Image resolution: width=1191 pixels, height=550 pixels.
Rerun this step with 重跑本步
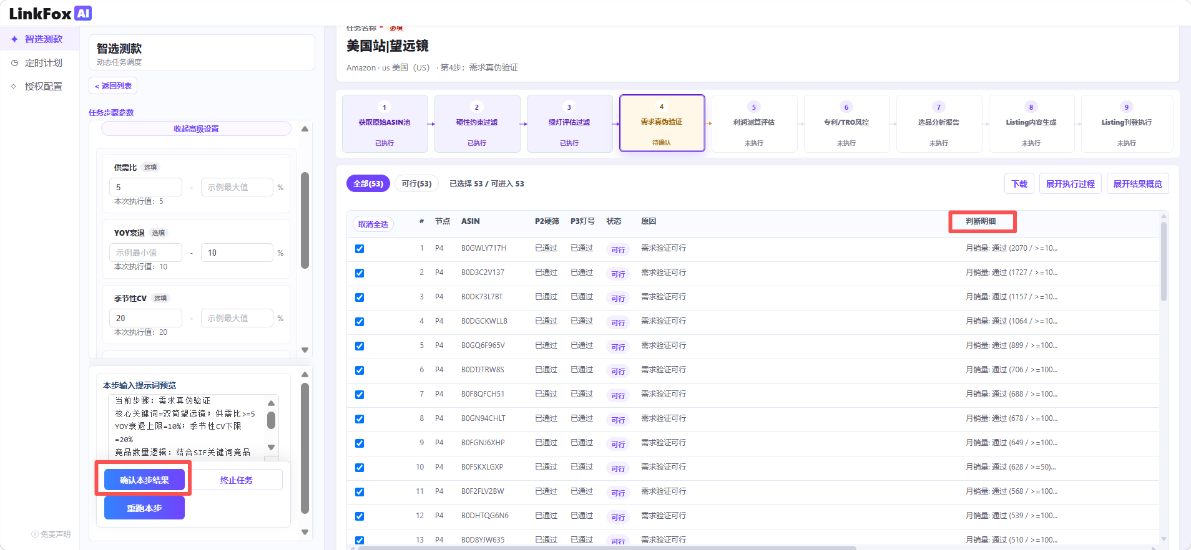[x=144, y=508]
